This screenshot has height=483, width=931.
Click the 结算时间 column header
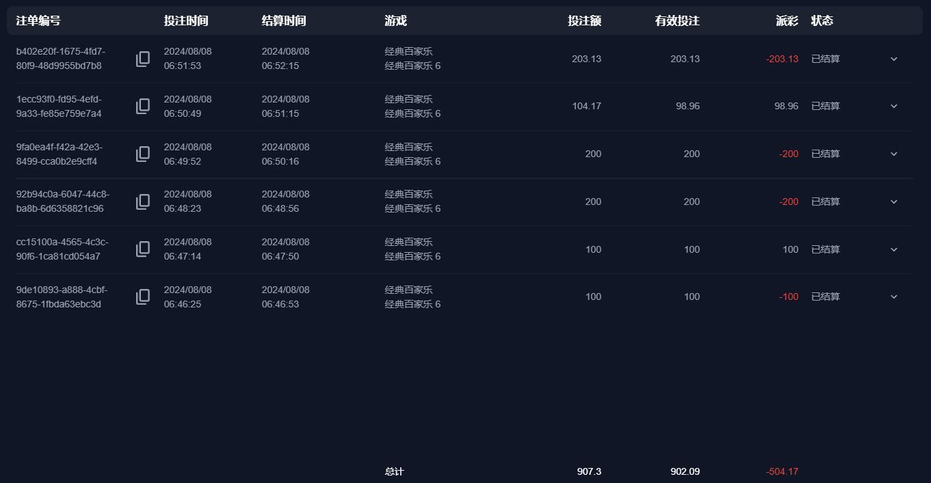point(284,20)
